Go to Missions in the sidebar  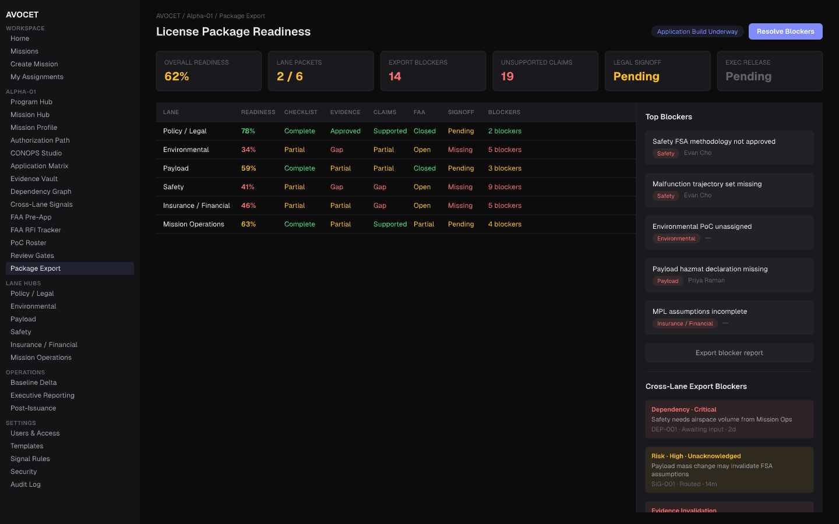pyautogui.click(x=70, y=51)
